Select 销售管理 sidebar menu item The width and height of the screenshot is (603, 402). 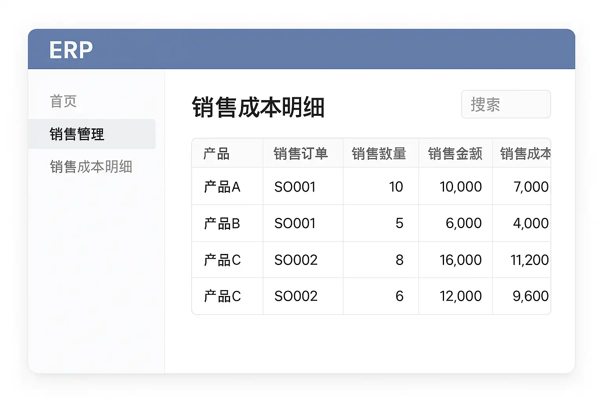coord(77,134)
